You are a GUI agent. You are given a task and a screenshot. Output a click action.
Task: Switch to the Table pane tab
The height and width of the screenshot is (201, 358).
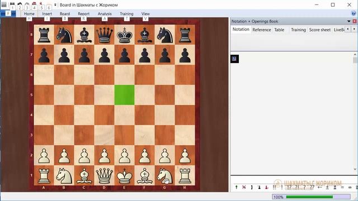point(279,30)
